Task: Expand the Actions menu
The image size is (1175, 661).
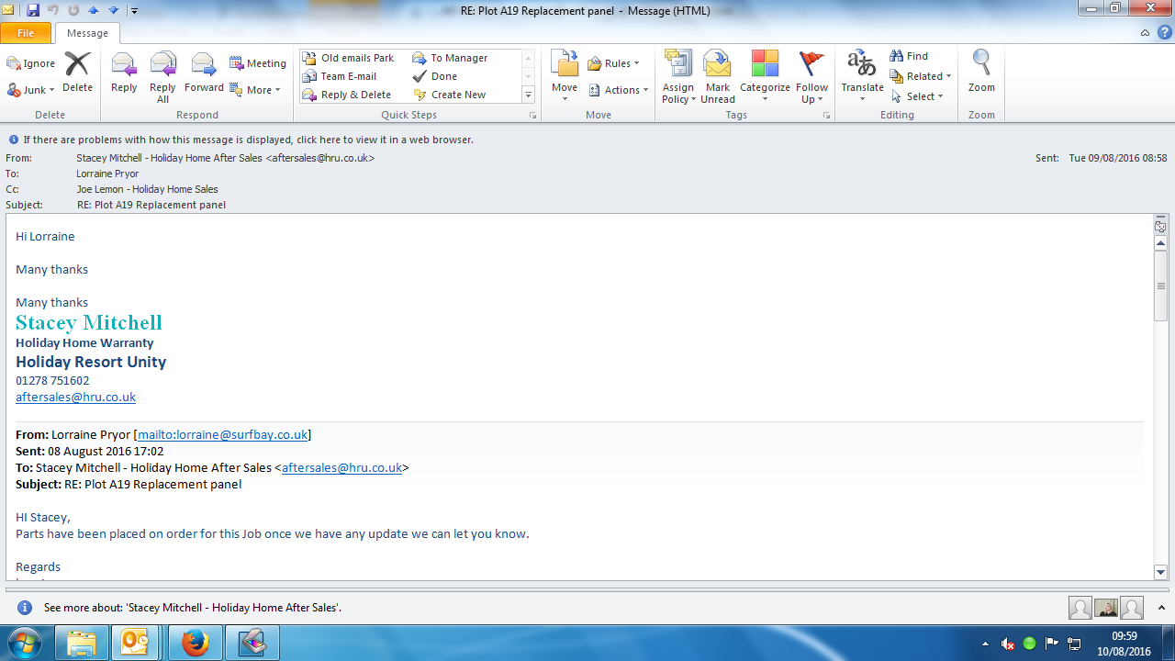Action: pyautogui.click(x=619, y=90)
